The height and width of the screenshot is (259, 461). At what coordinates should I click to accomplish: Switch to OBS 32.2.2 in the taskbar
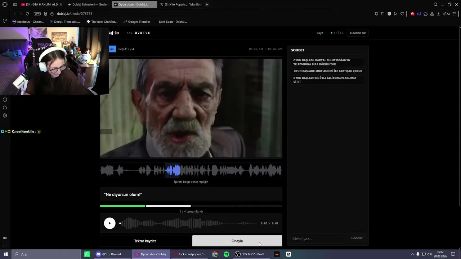pos(252,254)
